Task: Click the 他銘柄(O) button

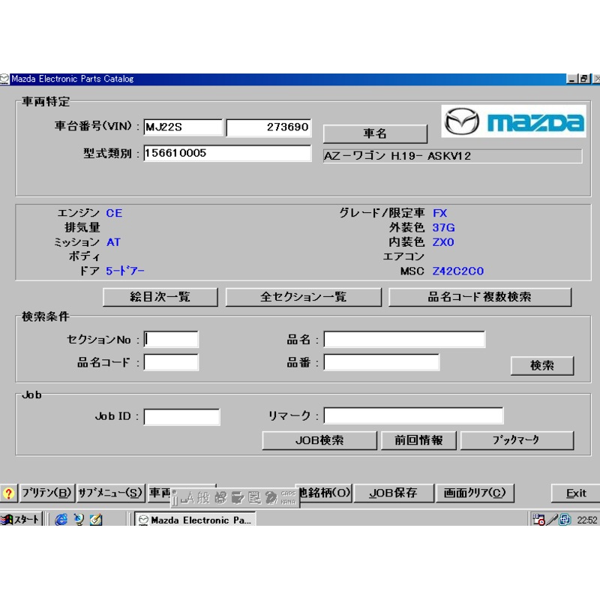Action: pos(325,493)
